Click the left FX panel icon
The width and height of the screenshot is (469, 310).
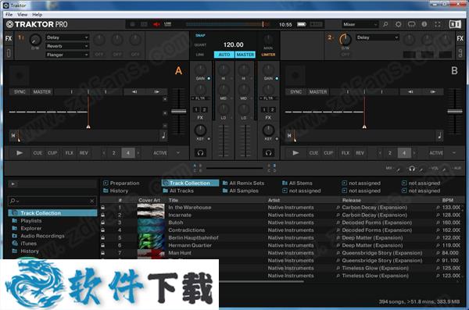tap(9, 38)
